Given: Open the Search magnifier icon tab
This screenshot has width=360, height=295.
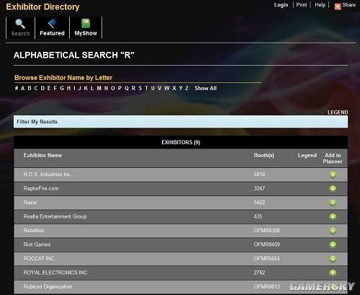Looking at the screenshot, I should [20, 27].
